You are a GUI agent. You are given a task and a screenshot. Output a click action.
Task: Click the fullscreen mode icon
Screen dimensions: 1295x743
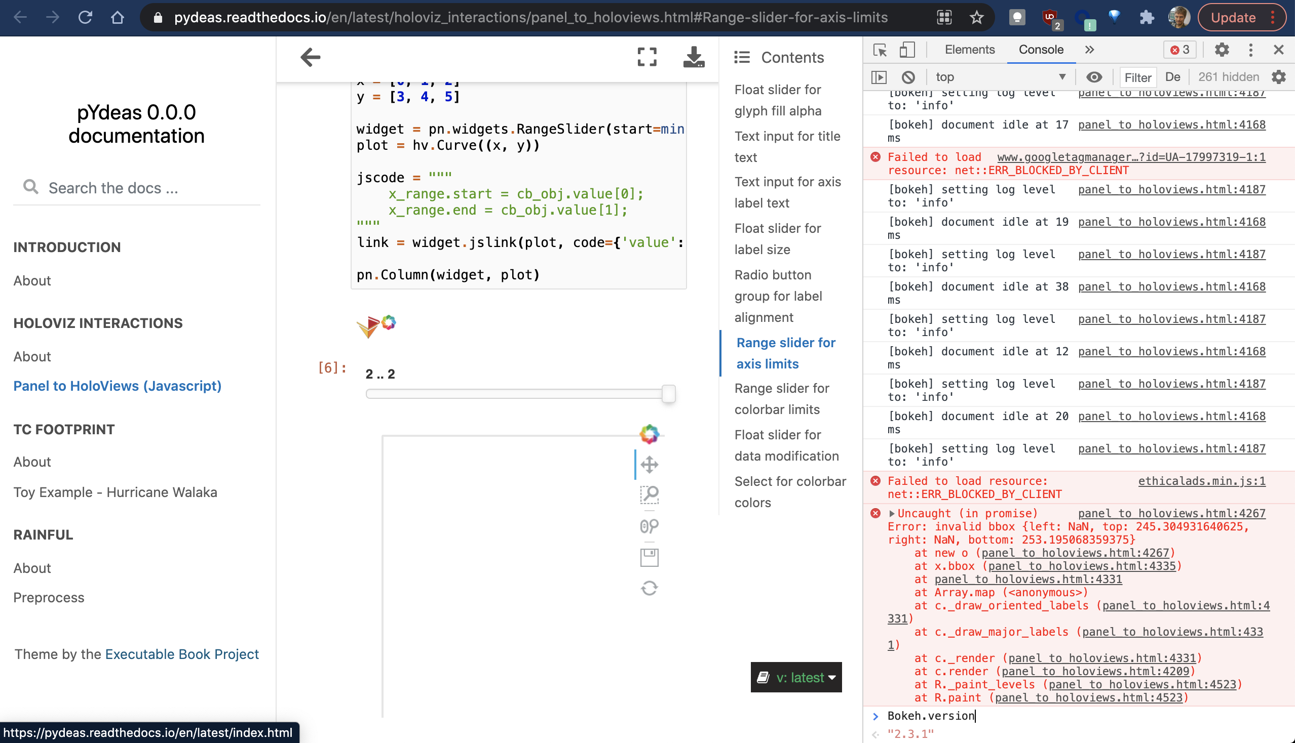pyautogui.click(x=646, y=57)
